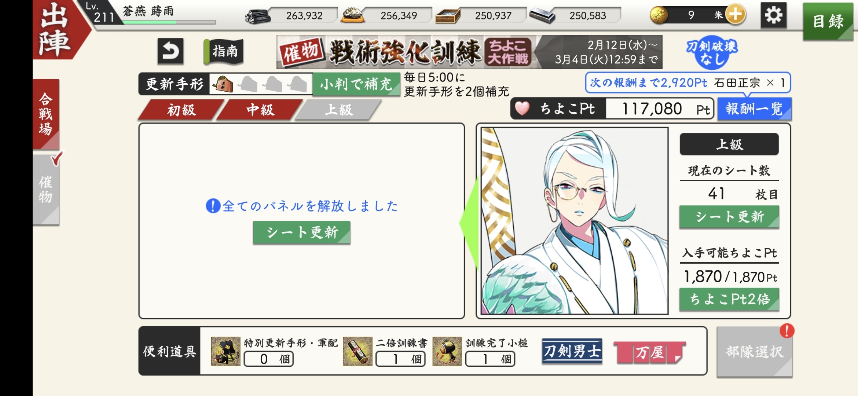The height and width of the screenshot is (396, 858).
Task: Open the 報酬一覧 rewards list
Action: [754, 109]
